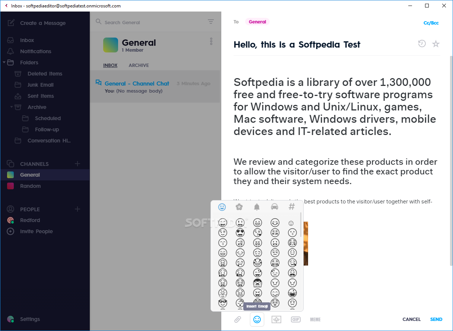The width and height of the screenshot is (453, 331).
Task: Insert the tears of joy emoji
Action: click(x=257, y=263)
